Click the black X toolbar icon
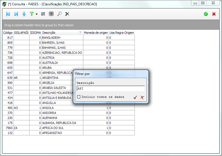 tap(67, 14)
